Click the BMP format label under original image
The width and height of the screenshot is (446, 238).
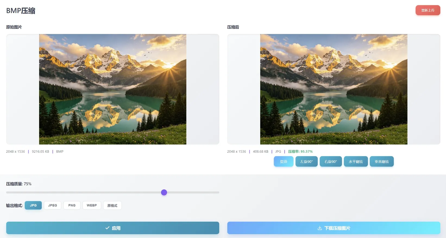click(x=60, y=152)
